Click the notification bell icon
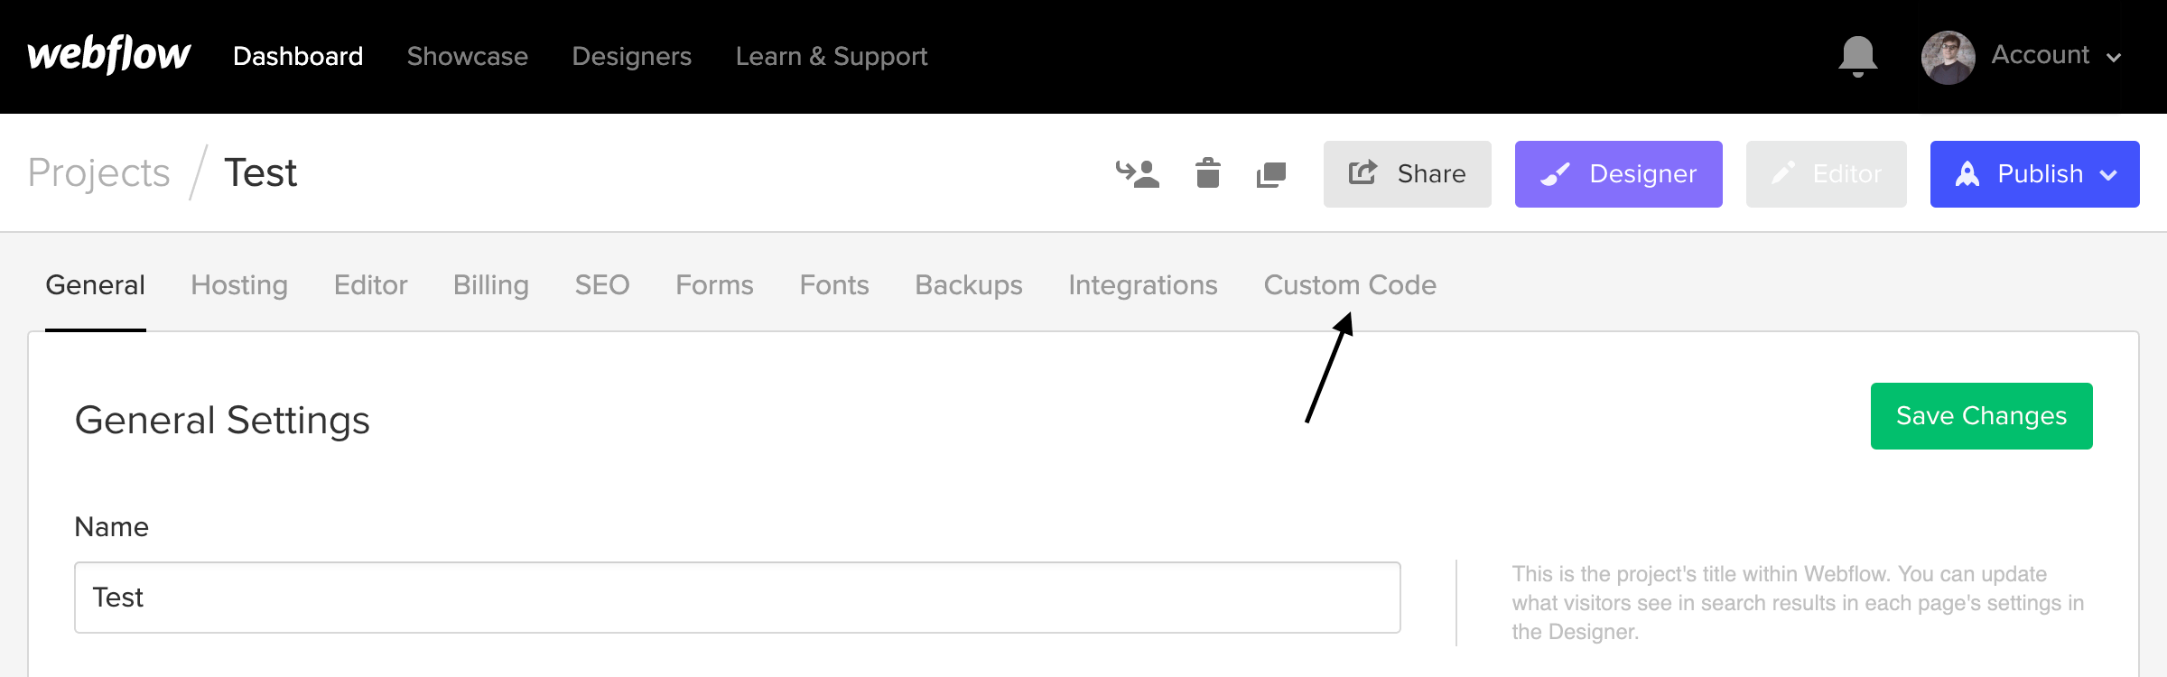This screenshot has width=2167, height=677. (x=1857, y=56)
